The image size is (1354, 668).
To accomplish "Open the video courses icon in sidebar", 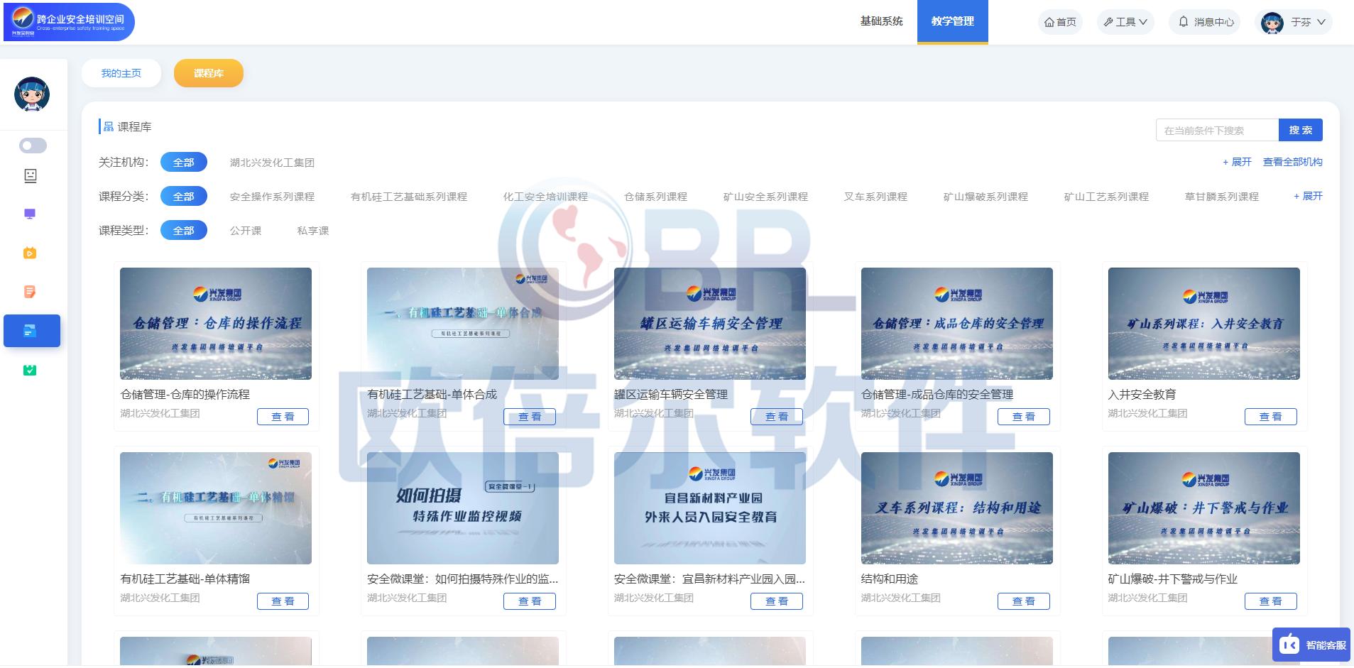I will 30,253.
